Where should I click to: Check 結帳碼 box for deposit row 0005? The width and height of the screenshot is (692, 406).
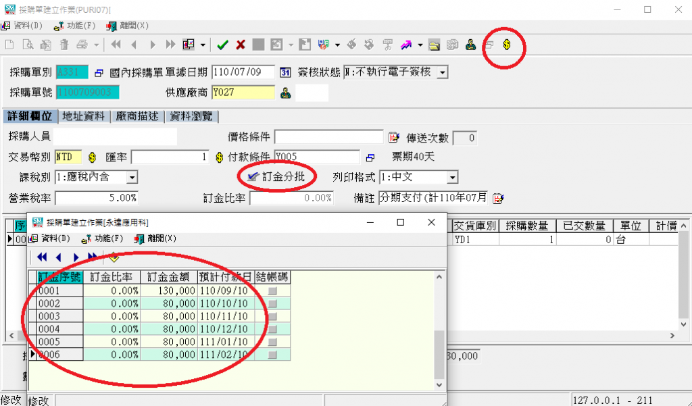(272, 342)
